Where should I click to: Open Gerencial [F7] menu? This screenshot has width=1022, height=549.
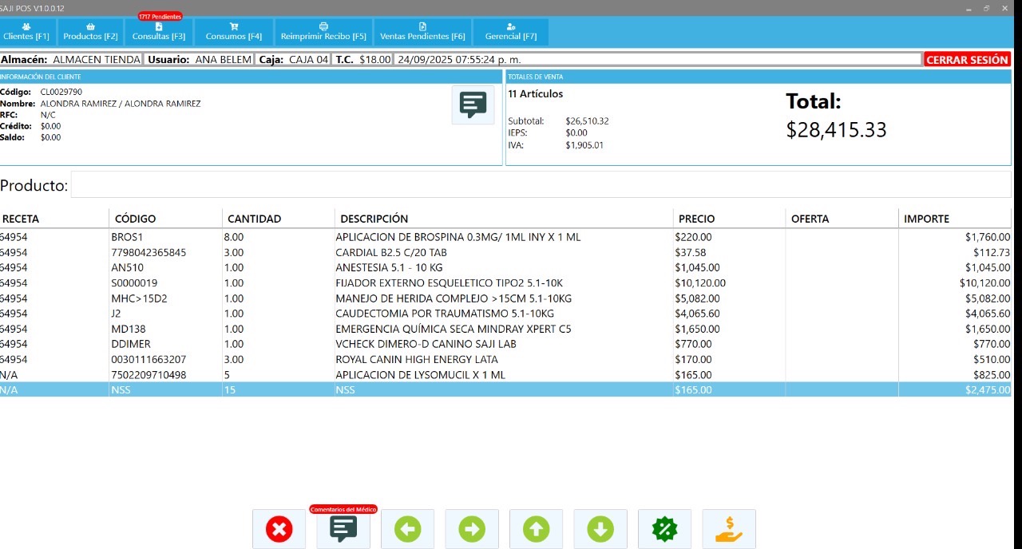[510, 32]
